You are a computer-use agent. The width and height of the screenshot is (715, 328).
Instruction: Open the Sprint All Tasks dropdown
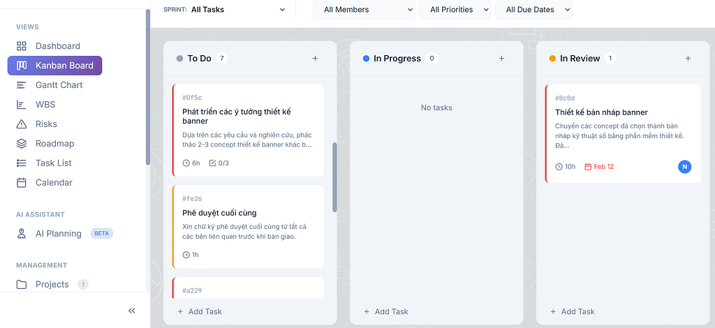(x=239, y=10)
